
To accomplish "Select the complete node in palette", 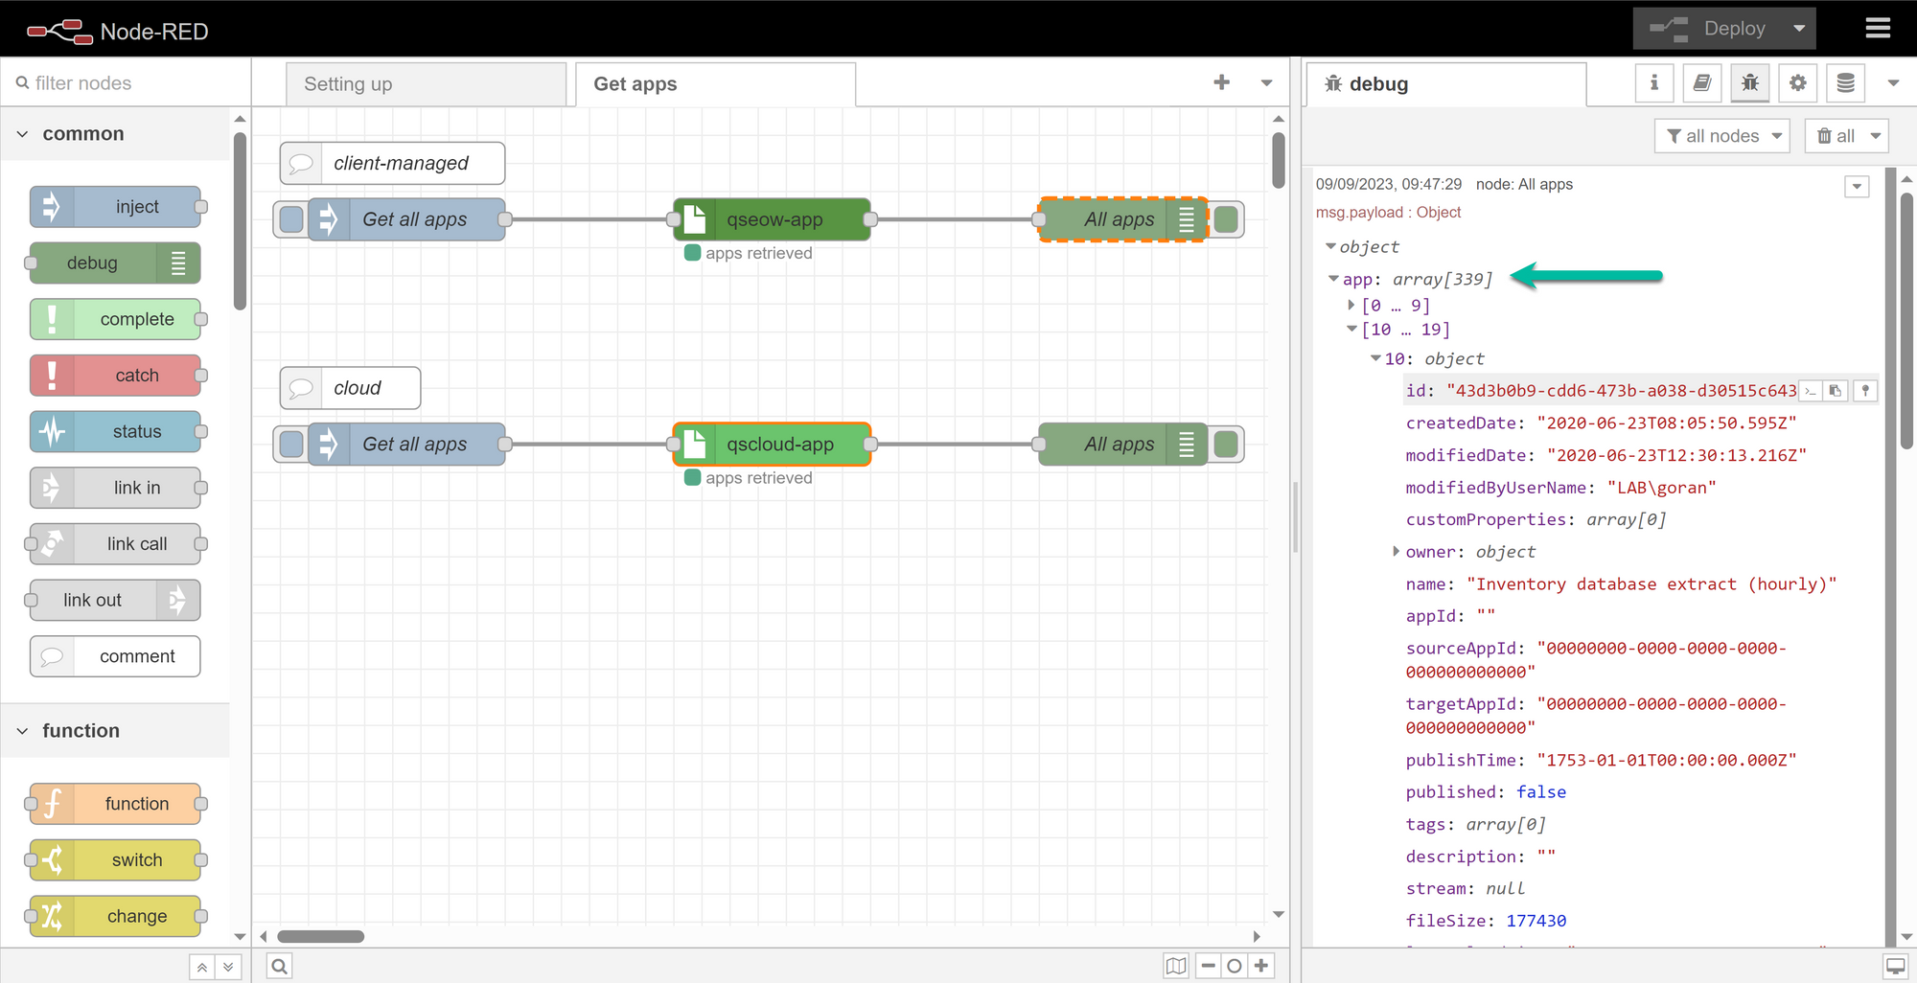I will (116, 319).
